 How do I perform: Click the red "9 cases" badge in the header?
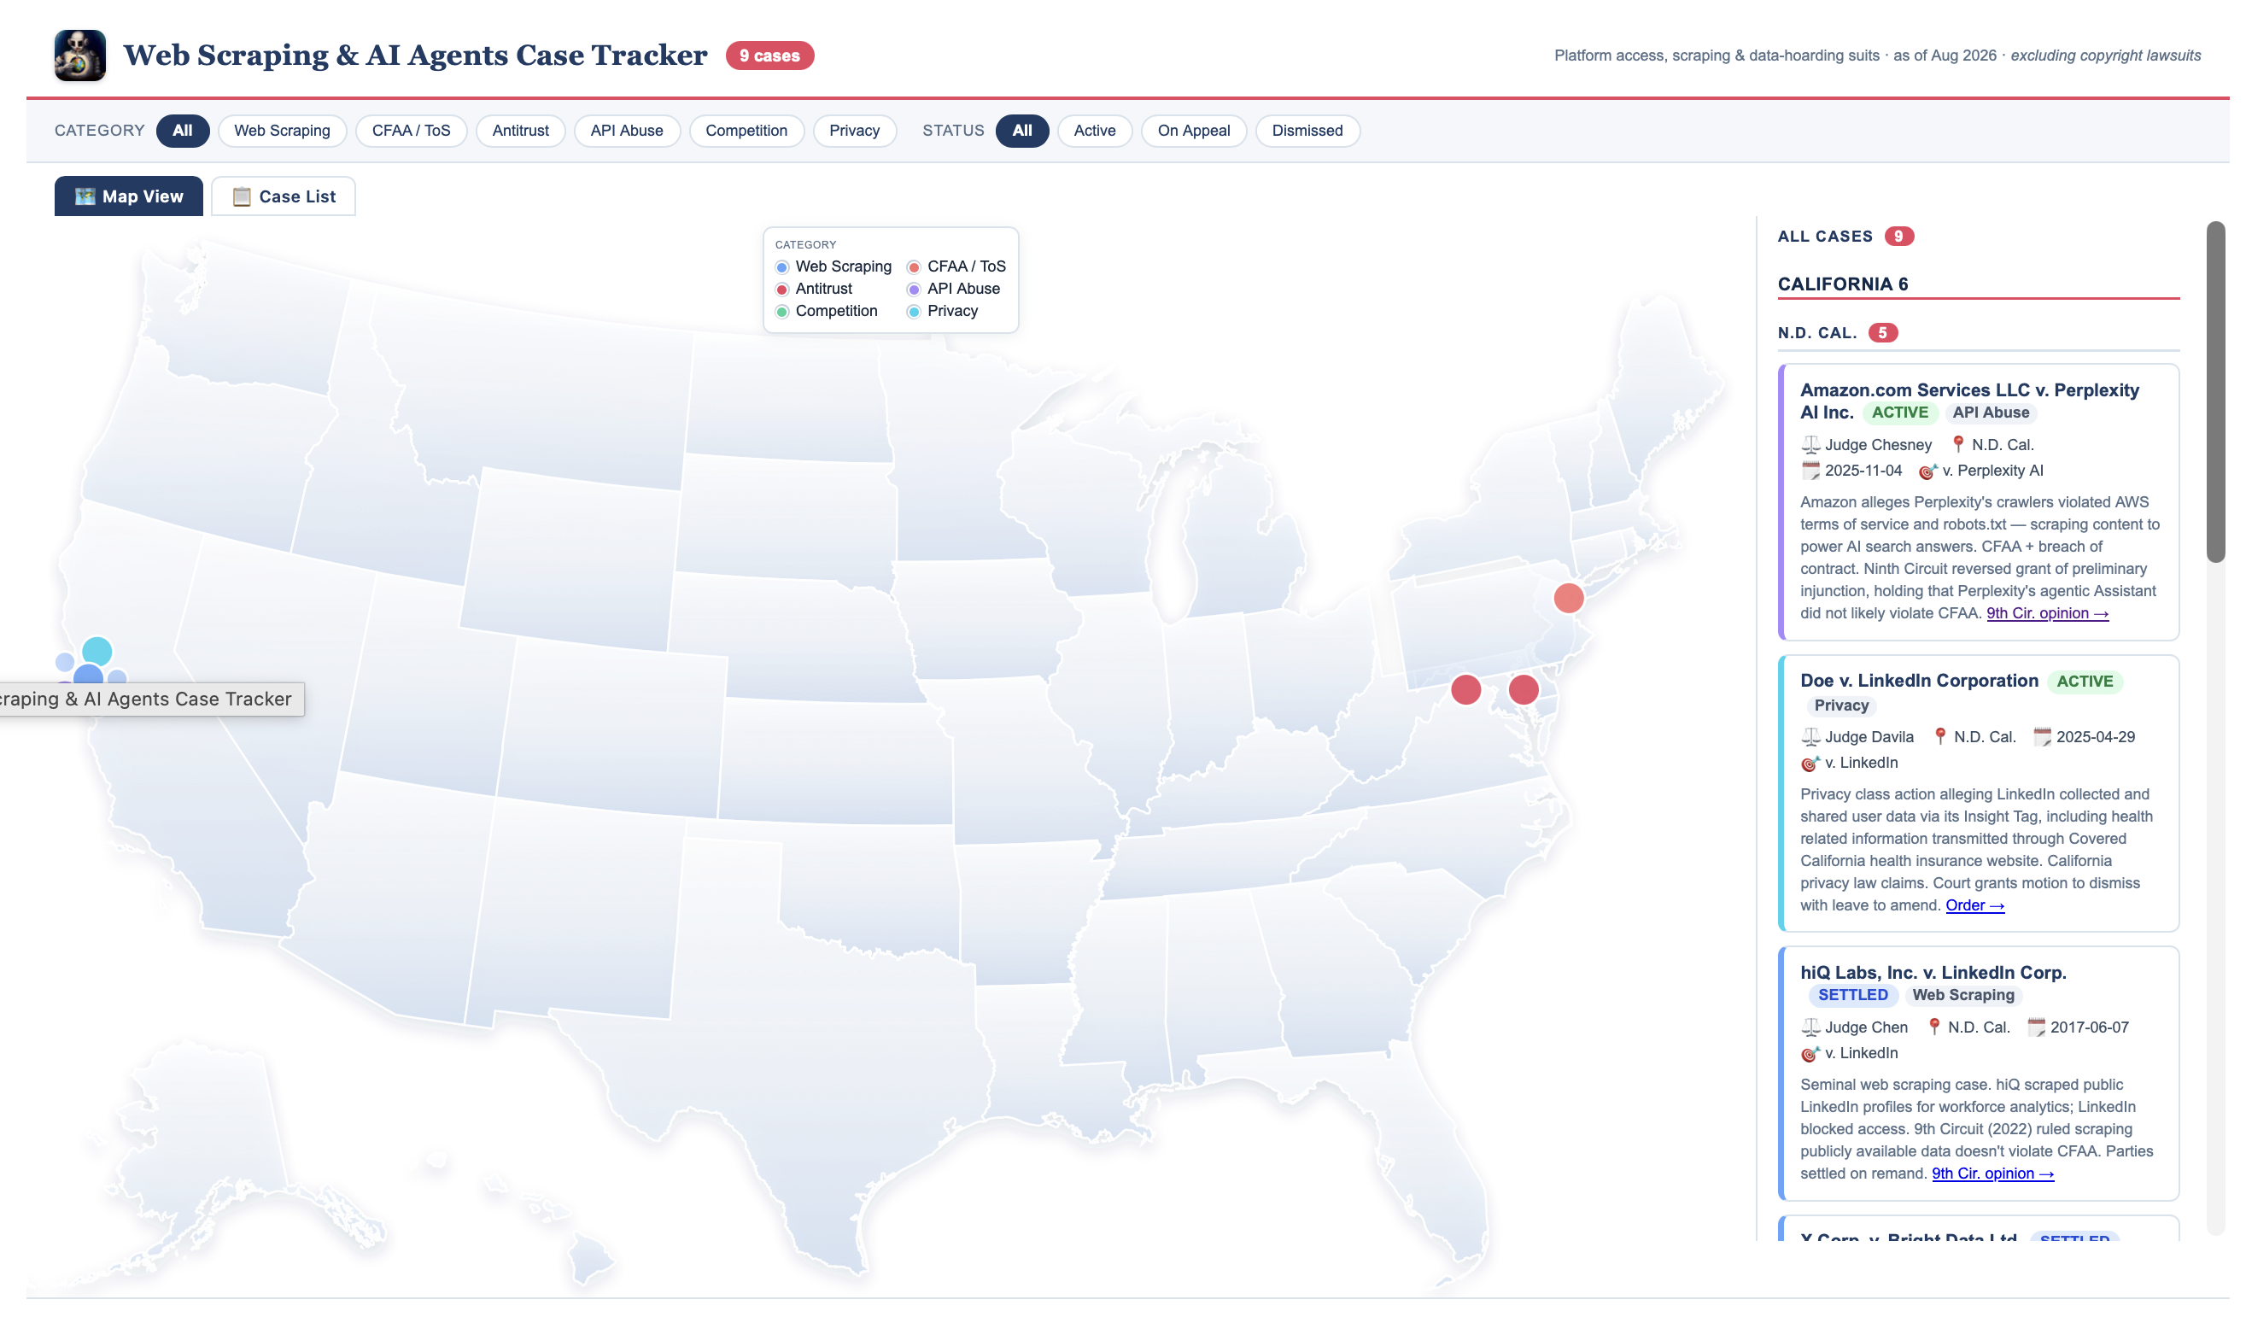click(x=769, y=56)
